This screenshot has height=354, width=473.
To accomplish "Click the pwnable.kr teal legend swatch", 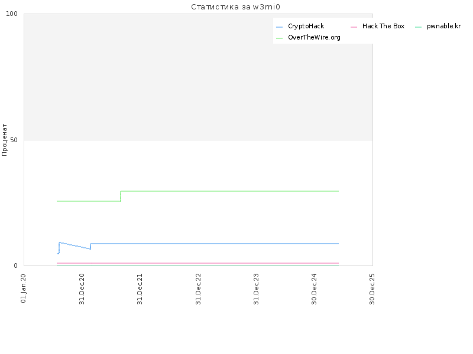I will coord(418,27).
